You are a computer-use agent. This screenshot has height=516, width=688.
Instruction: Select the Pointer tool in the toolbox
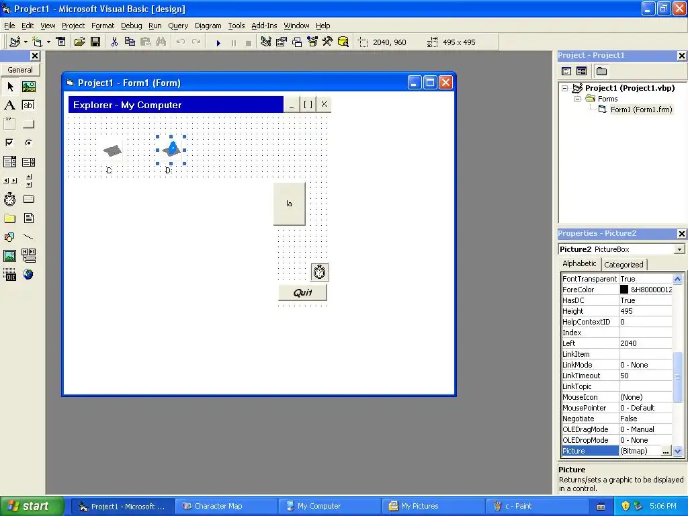tap(9, 87)
